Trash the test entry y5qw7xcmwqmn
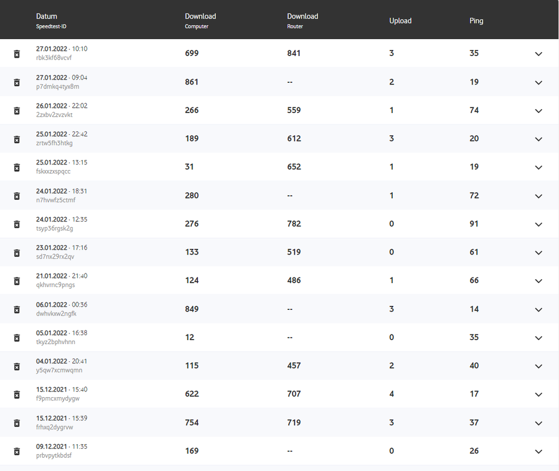 (17, 366)
